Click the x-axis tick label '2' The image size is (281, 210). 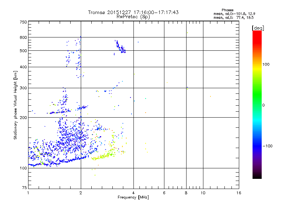pos(81,193)
